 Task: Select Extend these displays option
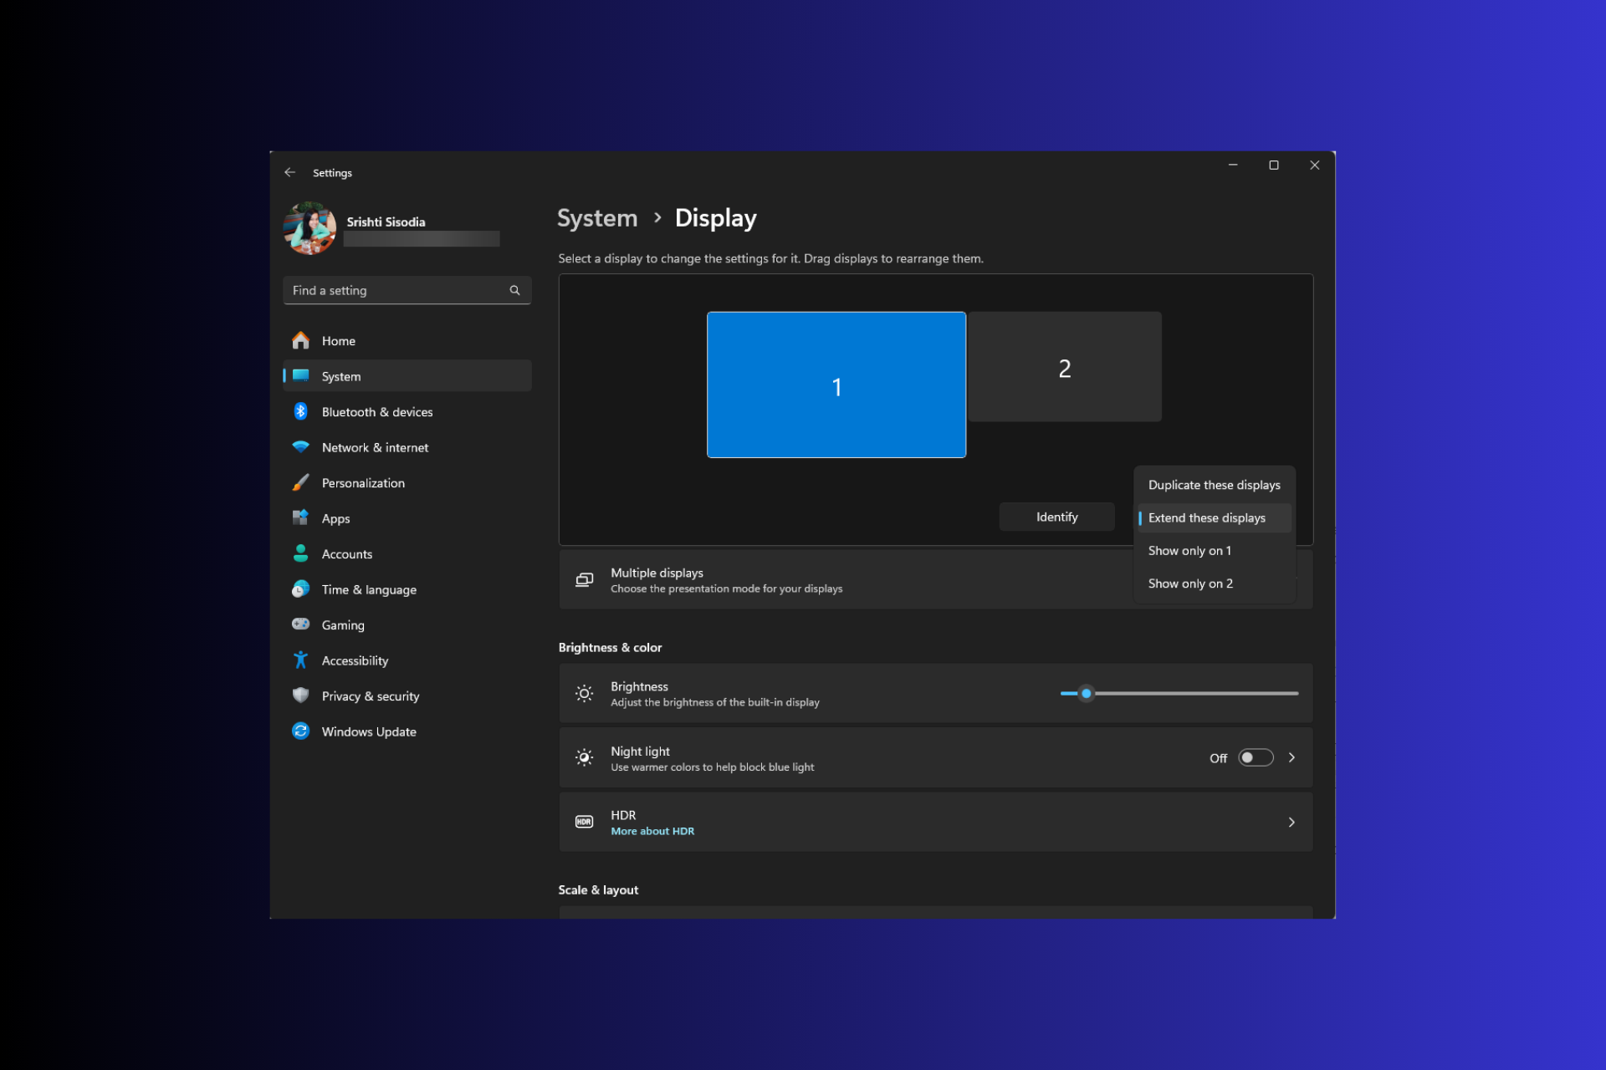[x=1207, y=517]
